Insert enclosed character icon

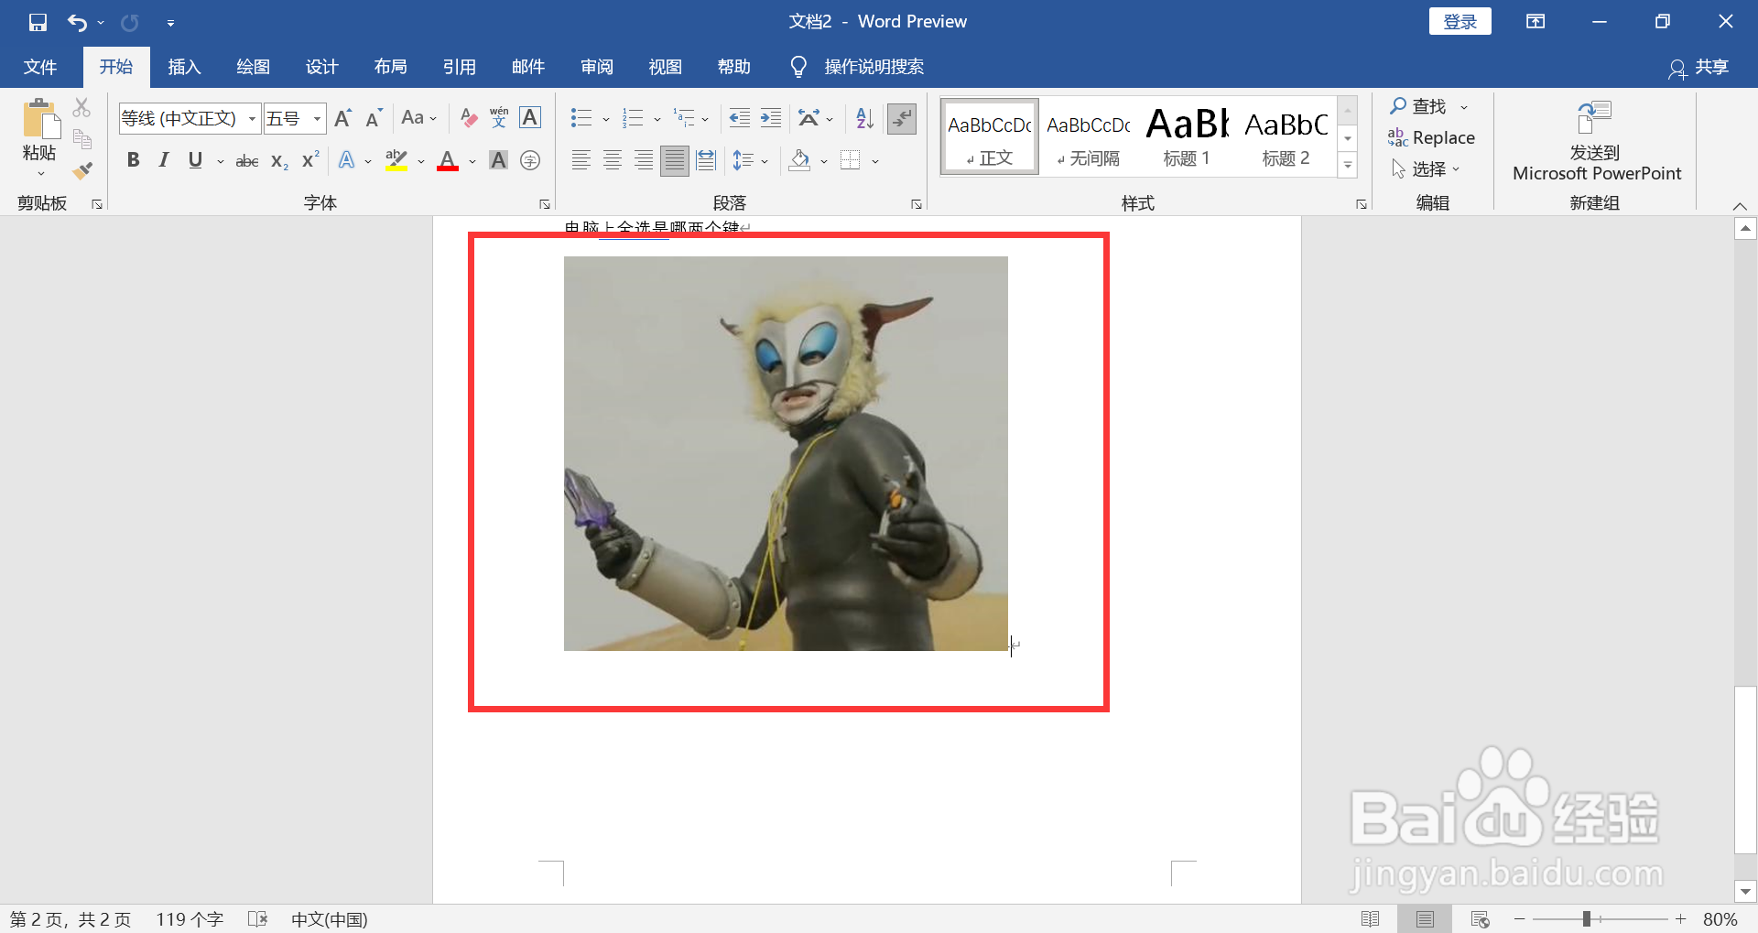pyautogui.click(x=530, y=161)
